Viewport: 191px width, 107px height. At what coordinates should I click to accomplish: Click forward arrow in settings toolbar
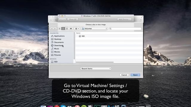pos(64,19)
